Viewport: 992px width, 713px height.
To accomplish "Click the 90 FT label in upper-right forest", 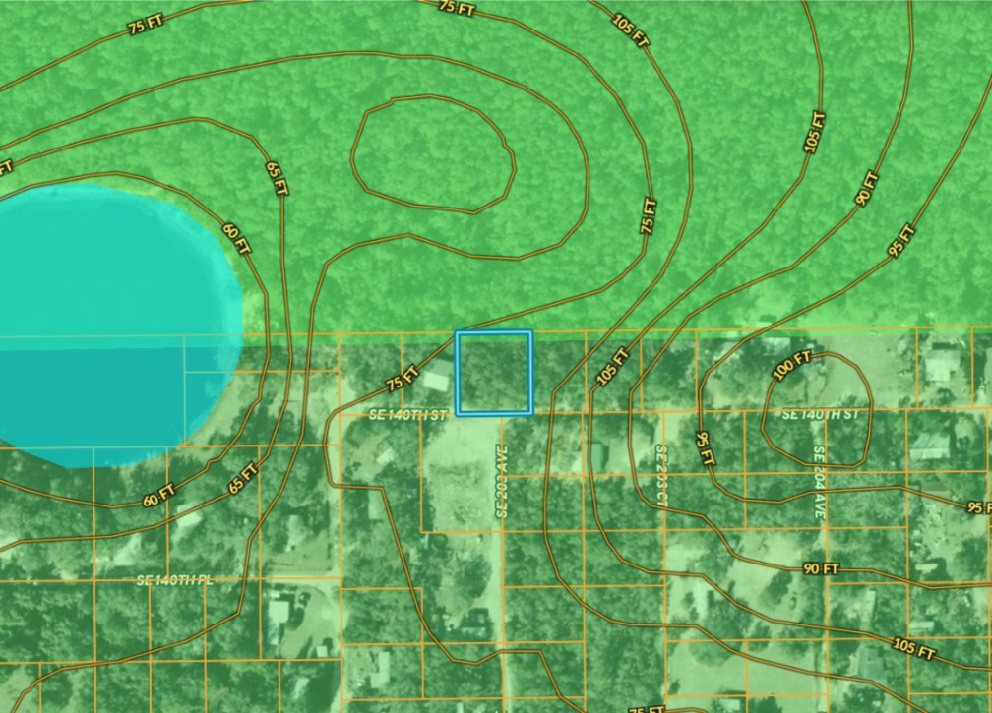I will click(867, 188).
